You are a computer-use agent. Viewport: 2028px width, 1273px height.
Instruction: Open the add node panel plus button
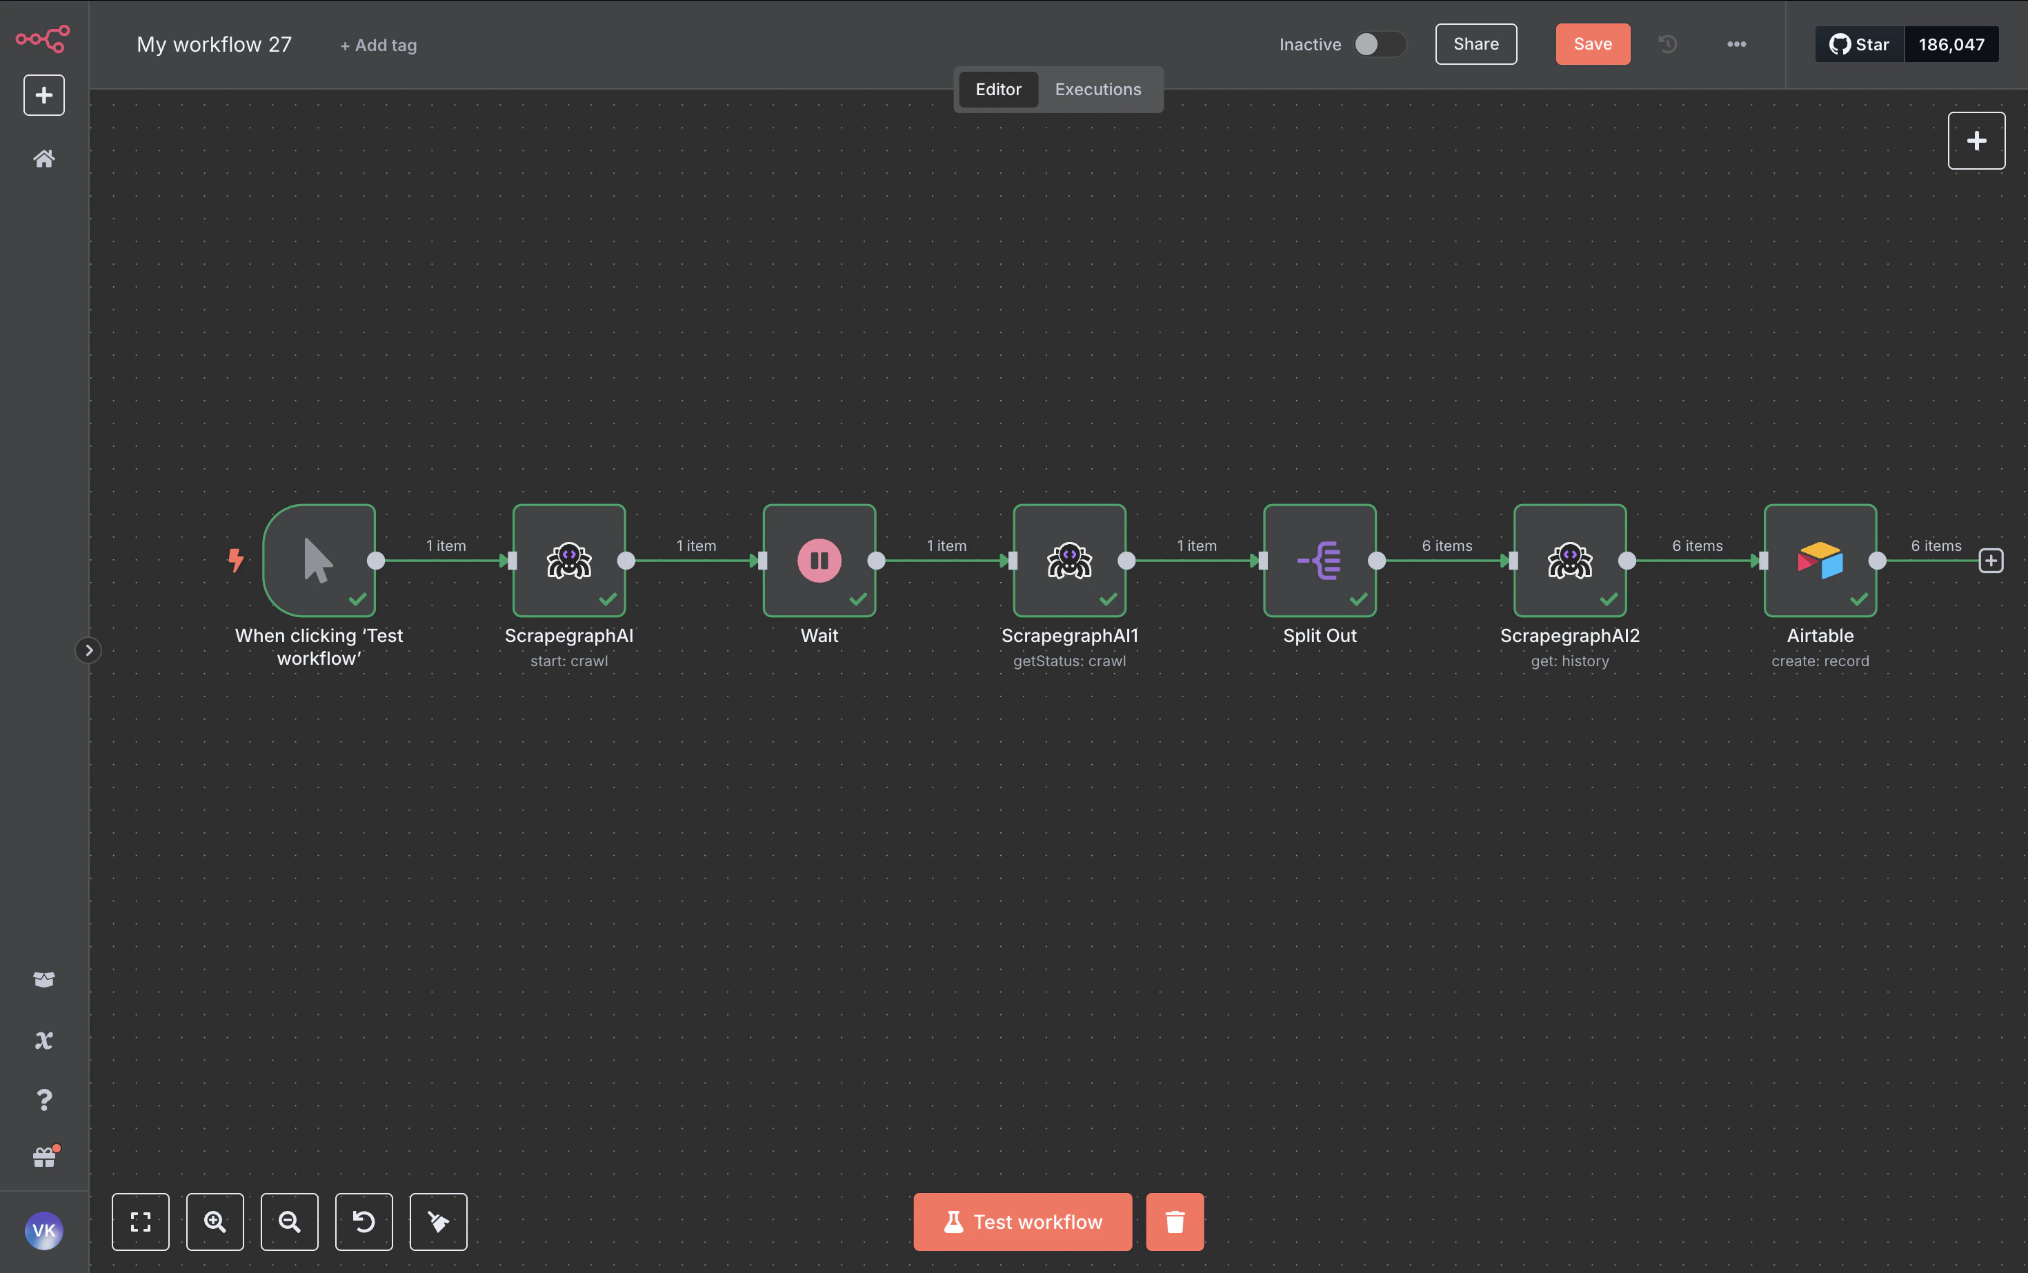[x=1976, y=141]
